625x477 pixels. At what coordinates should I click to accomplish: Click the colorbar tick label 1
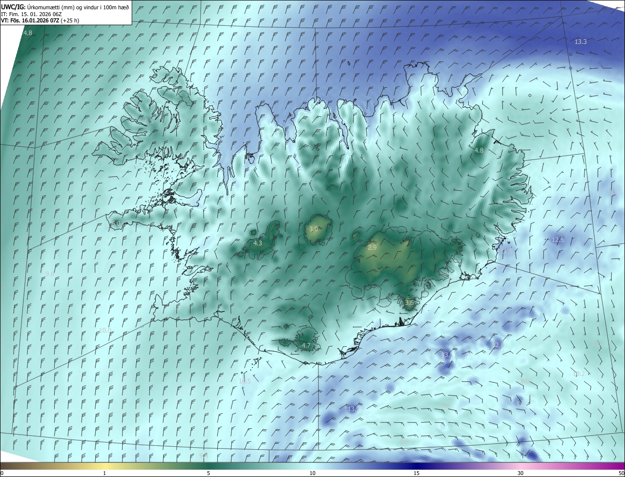point(104,473)
